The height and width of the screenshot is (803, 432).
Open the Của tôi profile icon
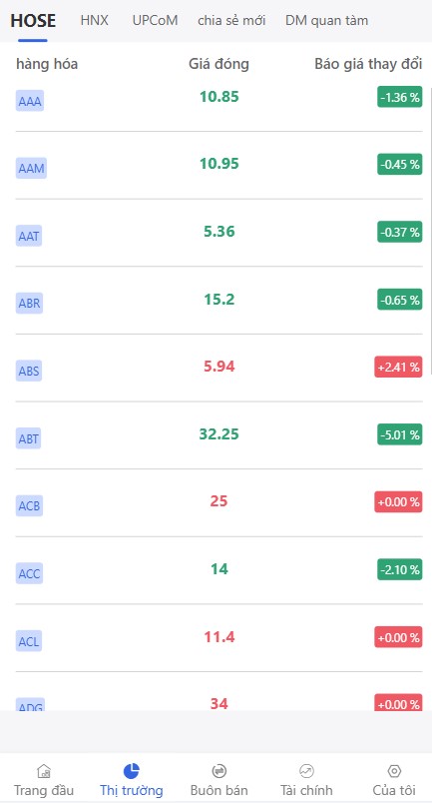coord(394,770)
